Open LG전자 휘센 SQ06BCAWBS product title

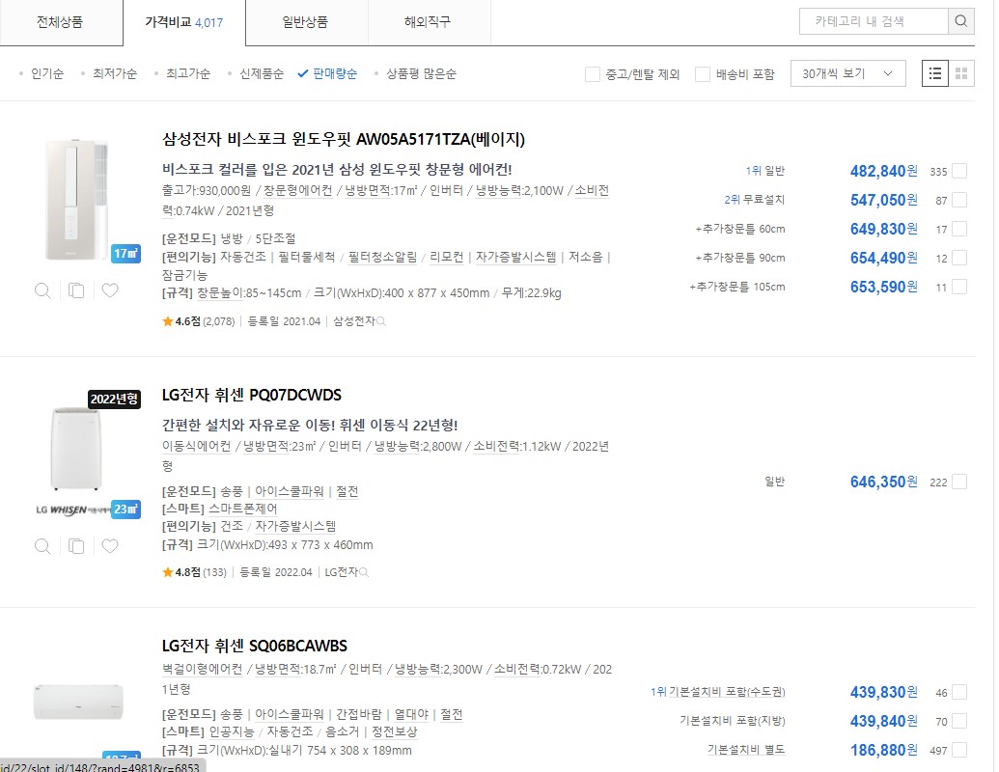click(254, 646)
